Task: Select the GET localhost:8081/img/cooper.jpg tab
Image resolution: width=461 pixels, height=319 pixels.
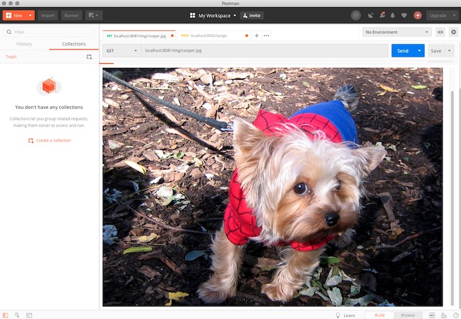Action: pyautogui.click(x=139, y=36)
